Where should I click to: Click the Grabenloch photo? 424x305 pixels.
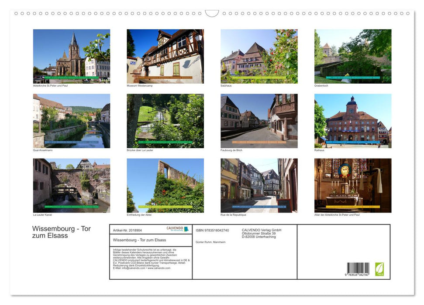352,56
